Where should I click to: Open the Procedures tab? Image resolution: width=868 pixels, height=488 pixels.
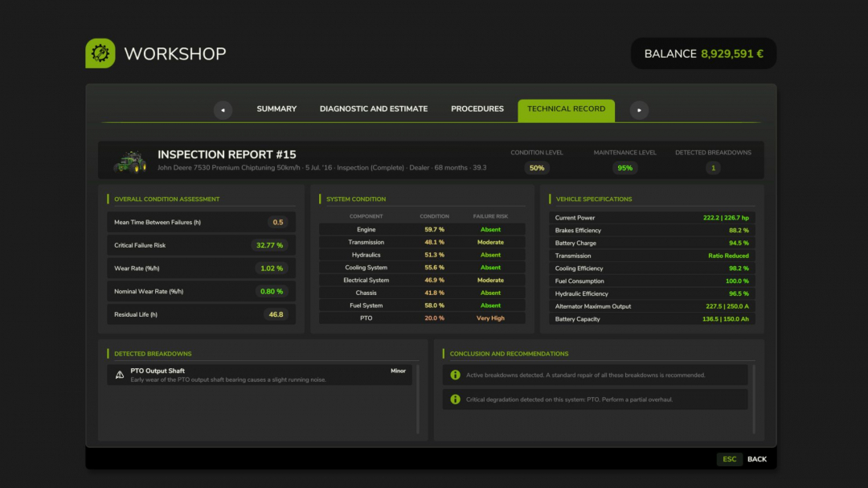click(477, 109)
